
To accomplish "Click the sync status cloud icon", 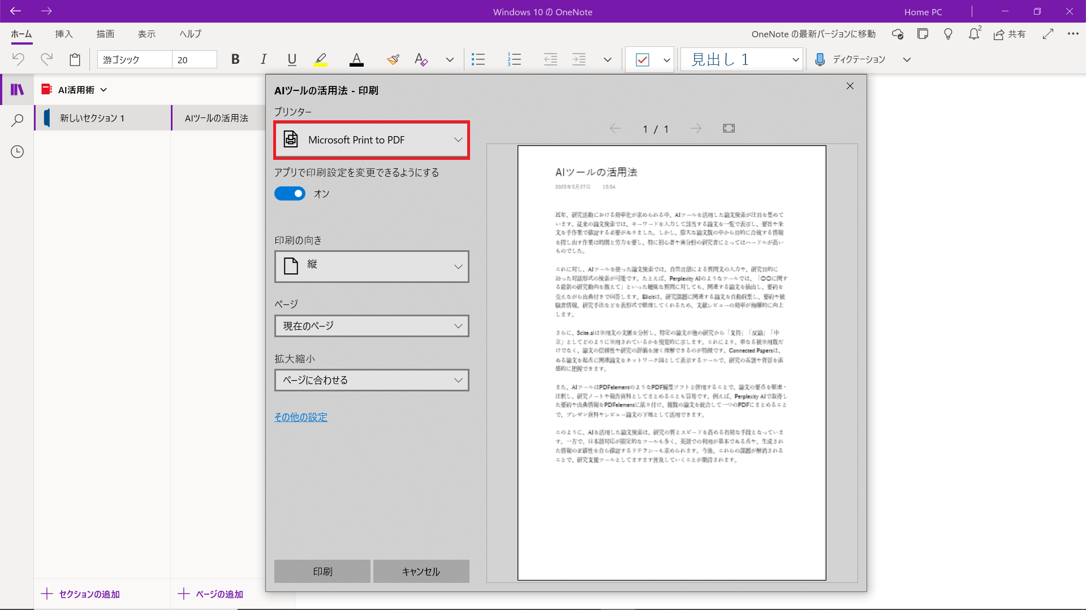I will (x=898, y=34).
